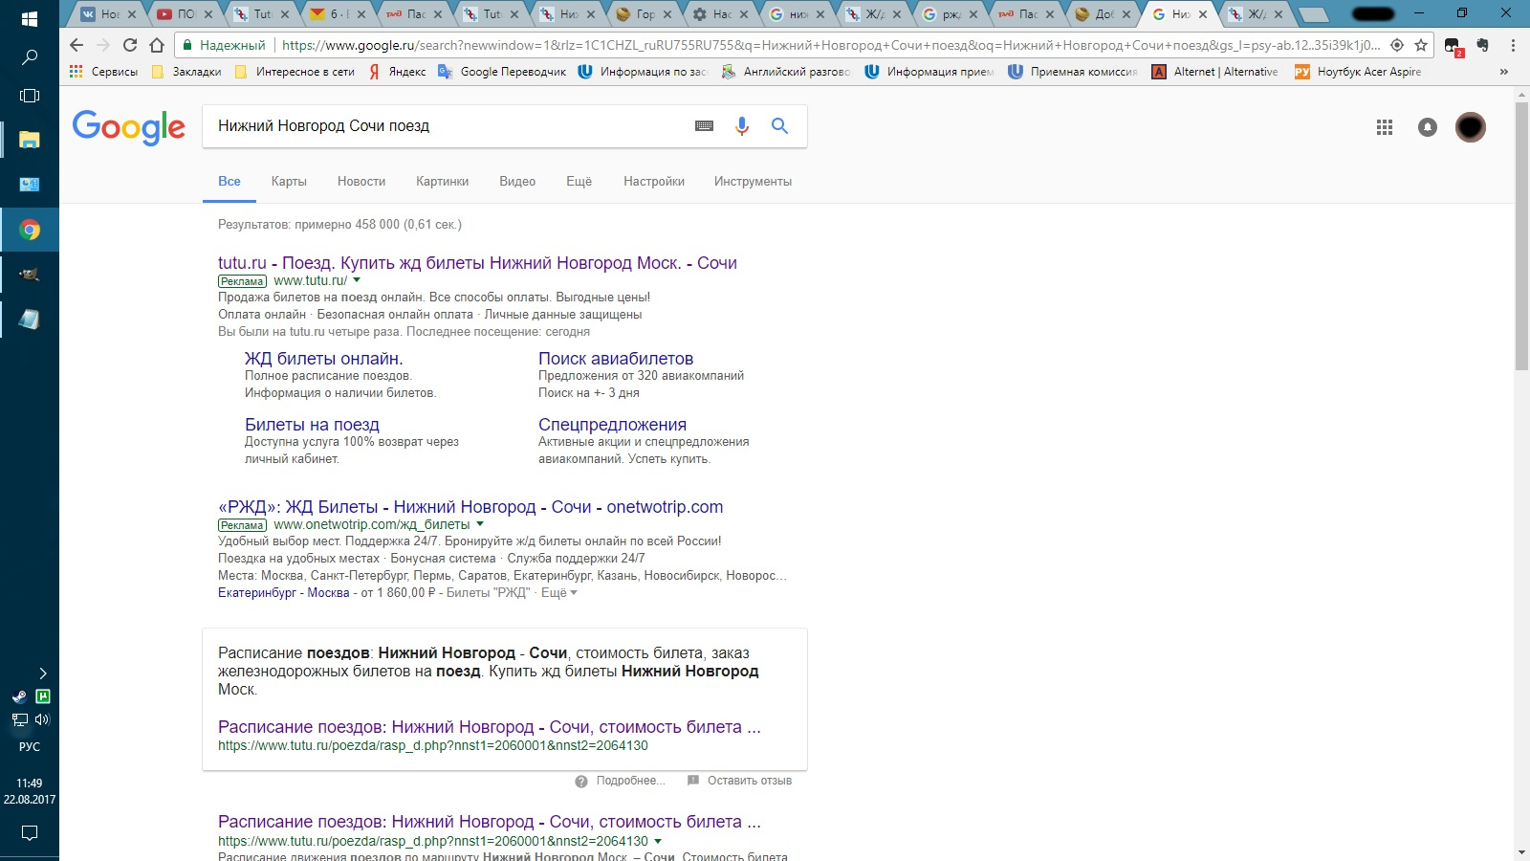Click the Steam tray icon

[x=18, y=696]
